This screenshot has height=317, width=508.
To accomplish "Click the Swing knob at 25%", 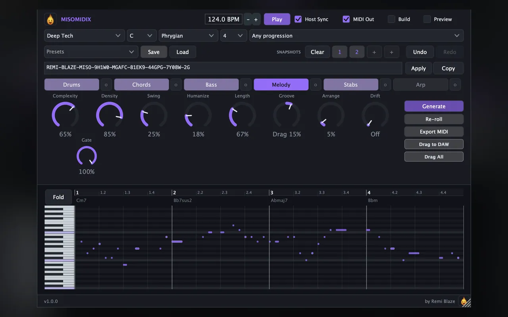I will 154,115.
